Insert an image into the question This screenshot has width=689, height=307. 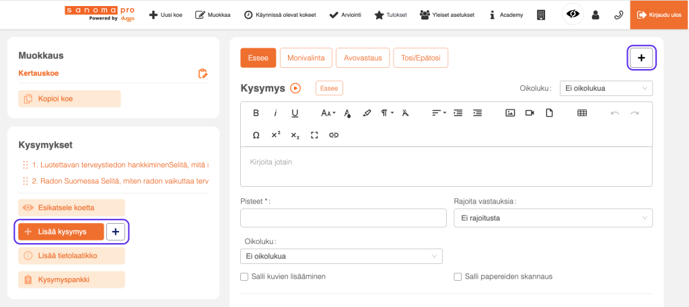click(510, 113)
